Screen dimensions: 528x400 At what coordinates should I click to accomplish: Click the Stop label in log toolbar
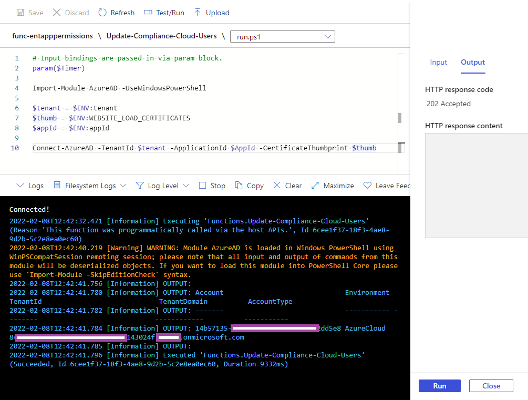(218, 186)
